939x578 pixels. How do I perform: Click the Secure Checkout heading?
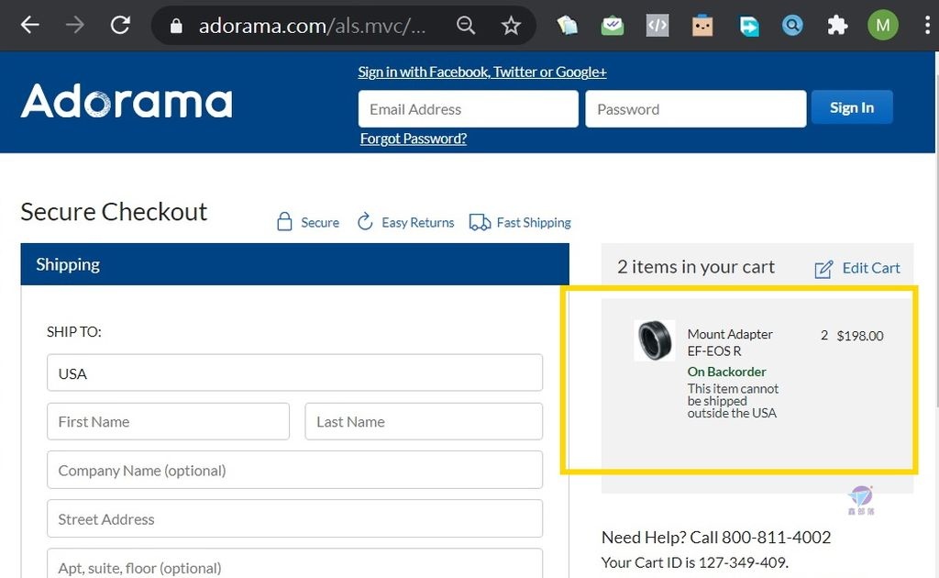pos(114,212)
